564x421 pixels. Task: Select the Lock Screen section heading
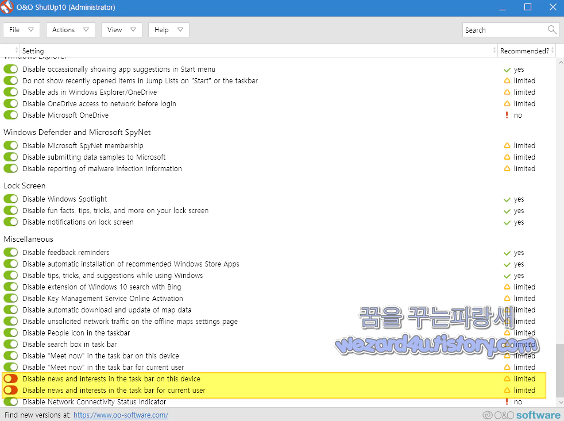[25, 186]
